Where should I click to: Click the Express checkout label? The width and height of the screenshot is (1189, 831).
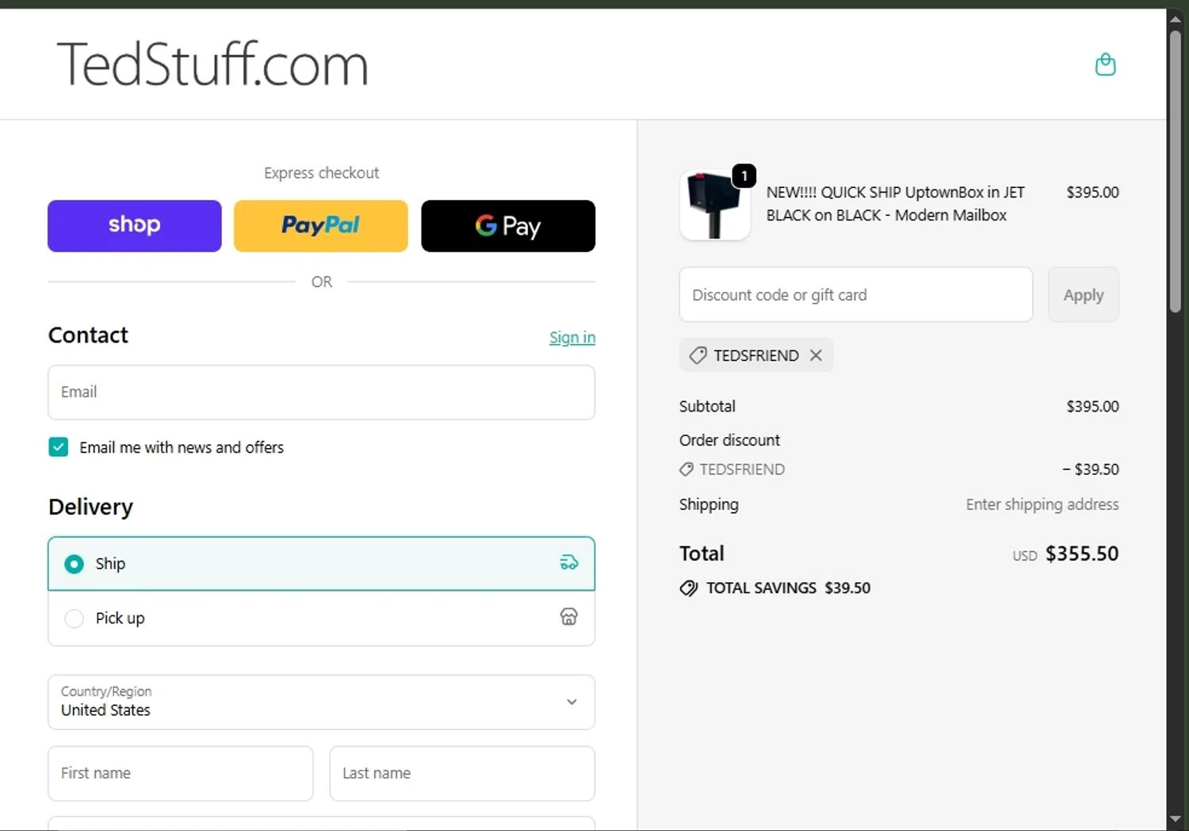321,173
